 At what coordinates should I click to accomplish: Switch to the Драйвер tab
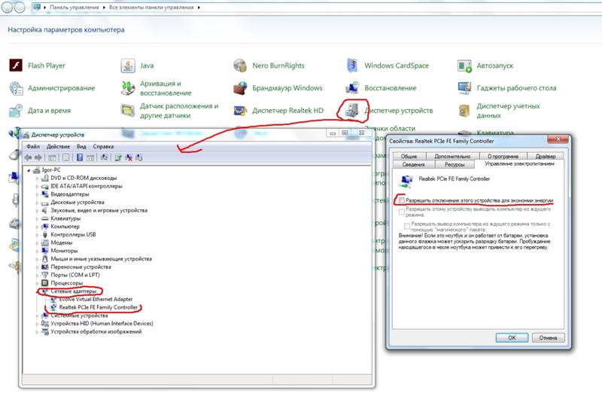pos(545,156)
